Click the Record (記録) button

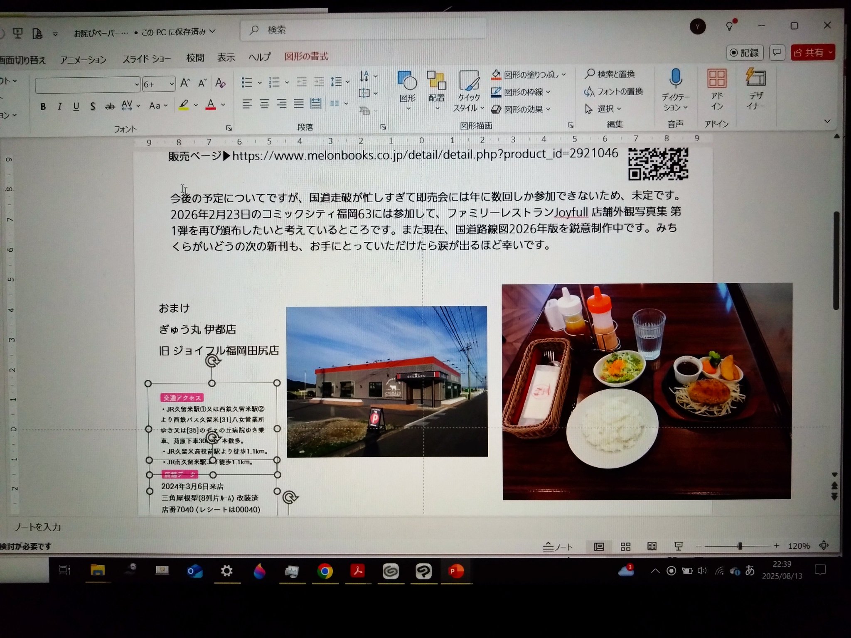[x=745, y=53]
